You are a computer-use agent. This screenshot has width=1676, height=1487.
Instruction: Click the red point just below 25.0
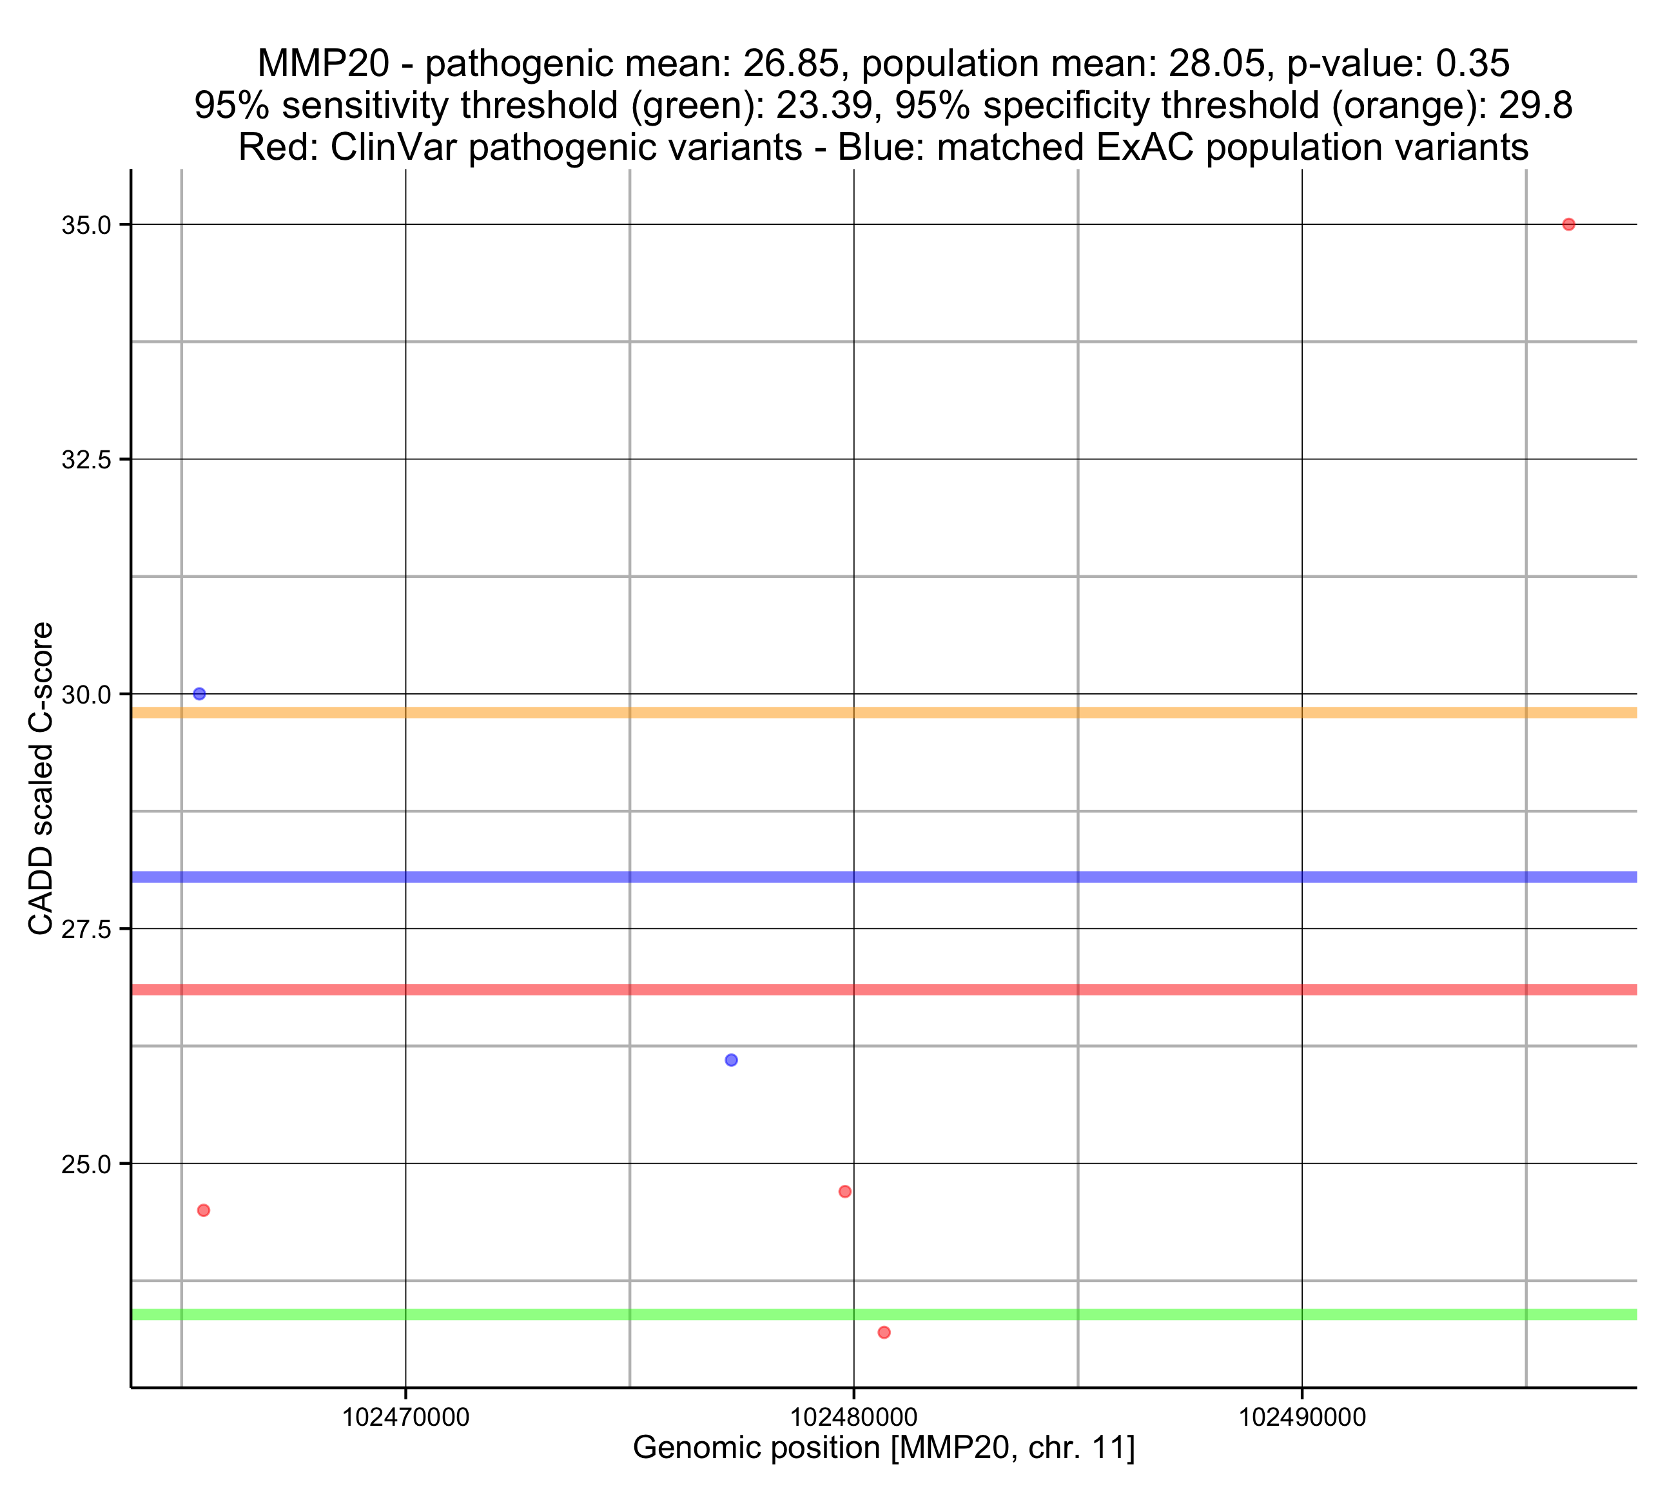[844, 1191]
